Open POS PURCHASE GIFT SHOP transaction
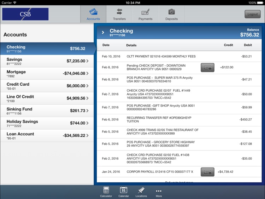The image size is (265, 199). tap(179, 108)
